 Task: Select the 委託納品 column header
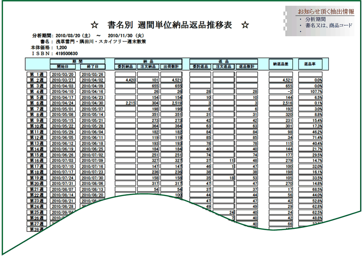tap(125, 67)
